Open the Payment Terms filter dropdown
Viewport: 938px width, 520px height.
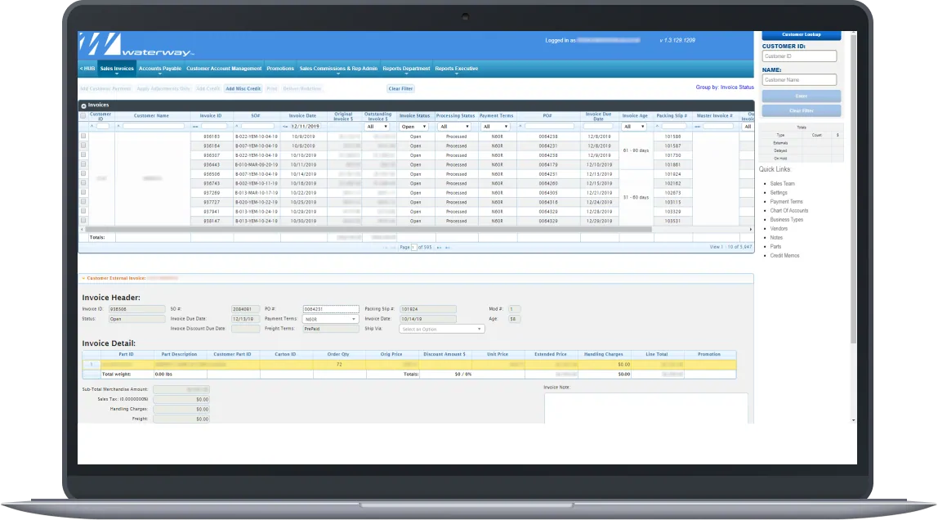pyautogui.click(x=496, y=127)
